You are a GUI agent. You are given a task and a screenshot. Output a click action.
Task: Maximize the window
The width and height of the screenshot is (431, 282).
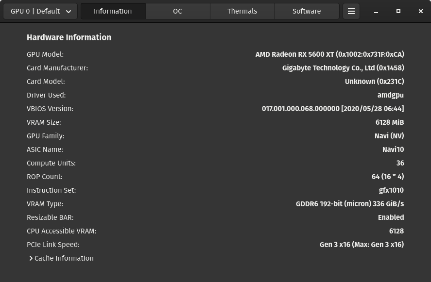pyautogui.click(x=398, y=11)
